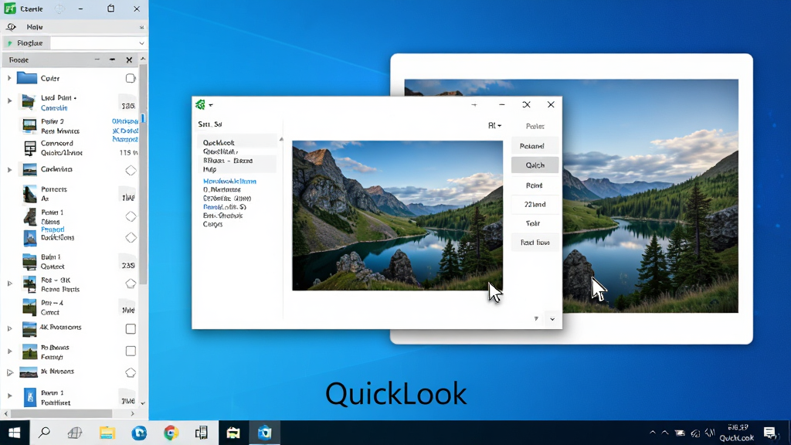Click the scroll left arrow under the list
Screen dimensions: 791x445
pyautogui.click(x=6, y=414)
